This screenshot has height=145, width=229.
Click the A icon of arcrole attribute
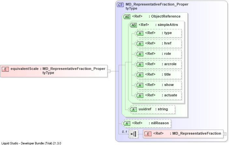[x=140, y=65]
